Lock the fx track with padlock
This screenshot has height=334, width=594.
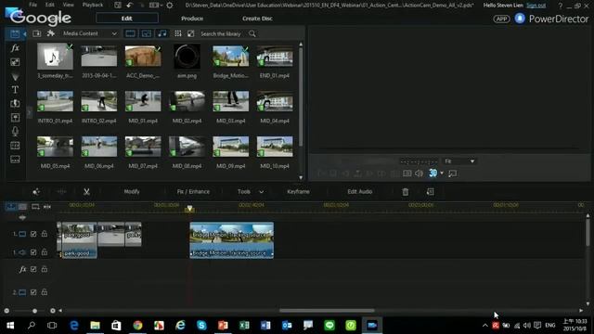click(45, 269)
